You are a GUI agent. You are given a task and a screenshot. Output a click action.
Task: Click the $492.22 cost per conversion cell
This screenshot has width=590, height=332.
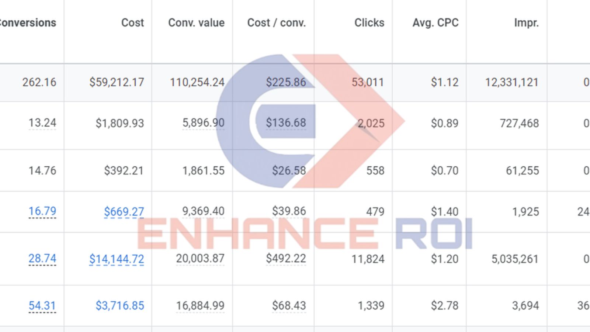pyautogui.click(x=286, y=259)
